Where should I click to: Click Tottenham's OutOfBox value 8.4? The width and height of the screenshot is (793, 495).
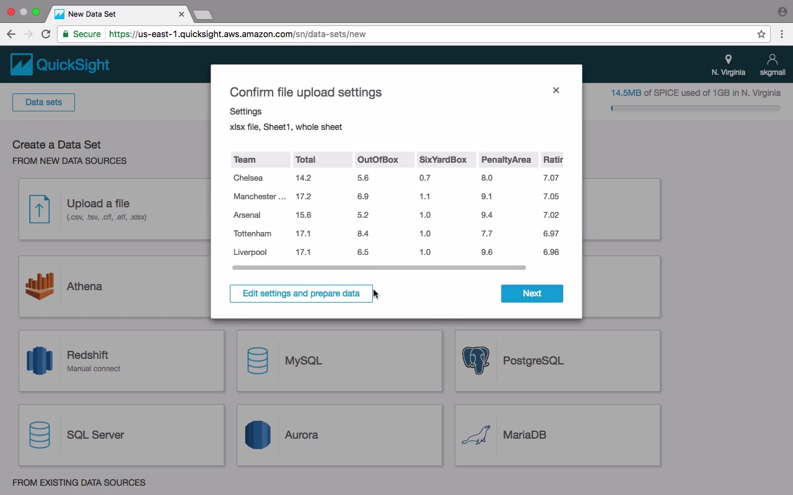pyautogui.click(x=363, y=233)
